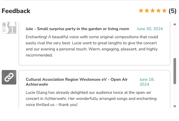
Task: Click the fourth rating star
Action: (x=158, y=11)
